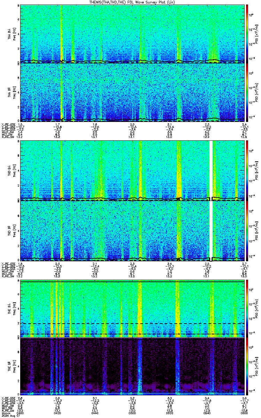The image size is (261, 418).
Task: Click the 0500 time tick label
Action: 132,413
